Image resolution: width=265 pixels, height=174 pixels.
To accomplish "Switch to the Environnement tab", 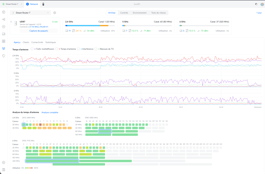I will click(x=139, y=13).
